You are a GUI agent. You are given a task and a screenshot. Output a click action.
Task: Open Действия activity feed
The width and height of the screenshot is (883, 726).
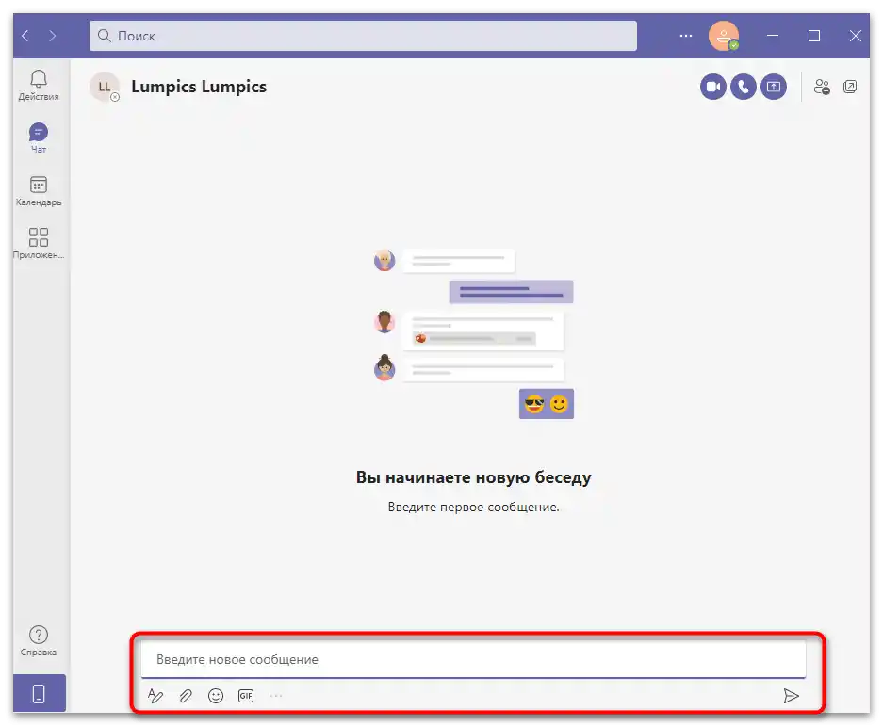pos(39,85)
